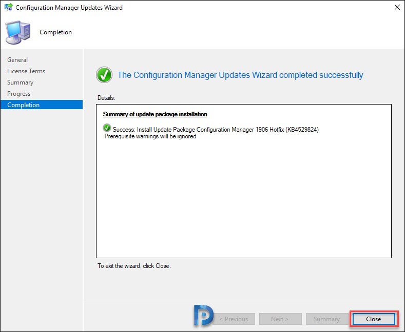This screenshot has height=332, width=405.
Task: Click the 'Completion' header title text
Action: coord(55,32)
